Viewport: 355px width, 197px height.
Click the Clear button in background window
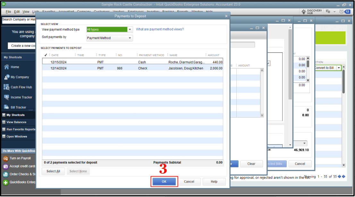click(251, 164)
